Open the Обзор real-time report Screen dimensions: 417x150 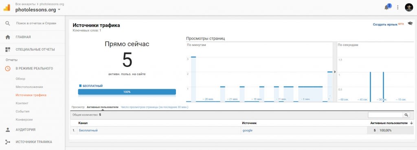20,79
